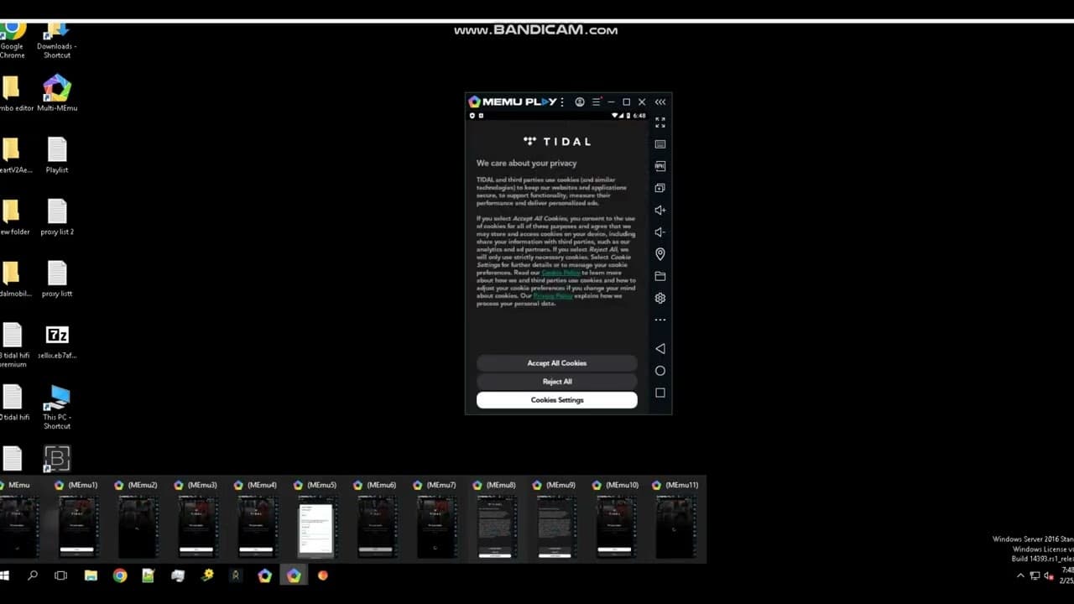Tap the Android back triangle button
Screen dimensions: 1074x604
tap(660, 348)
